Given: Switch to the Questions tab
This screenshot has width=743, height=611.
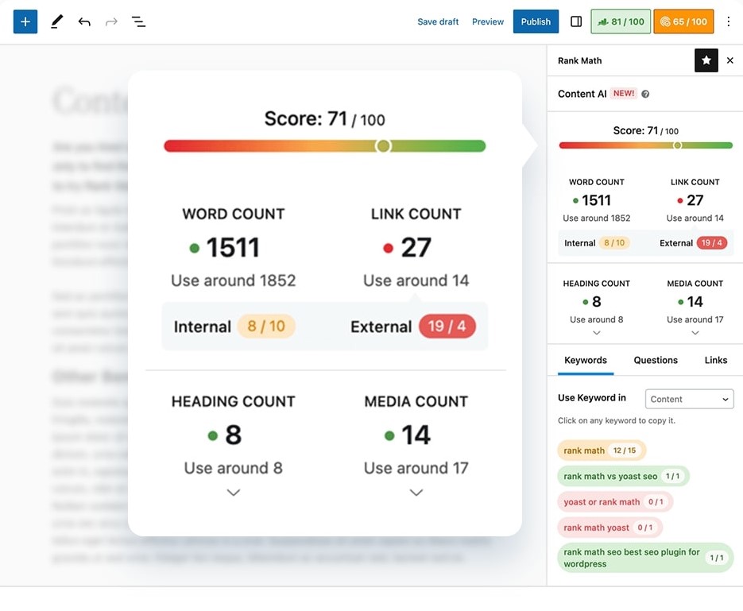Looking at the screenshot, I should [656, 361].
